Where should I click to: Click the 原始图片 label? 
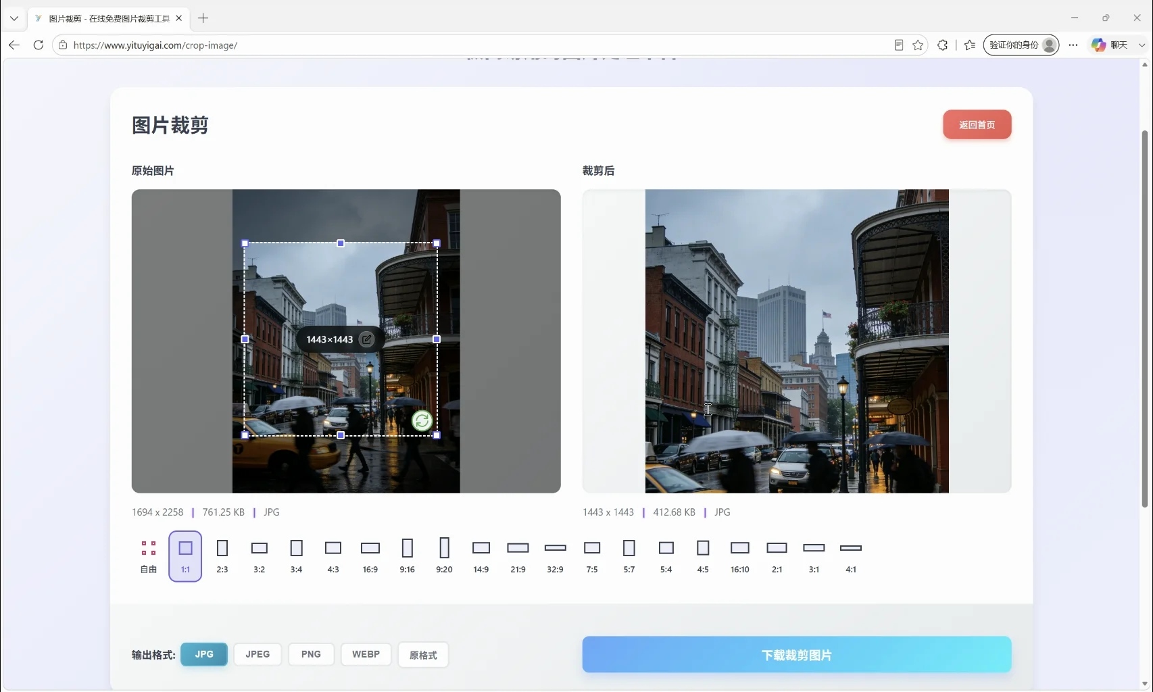[153, 171]
